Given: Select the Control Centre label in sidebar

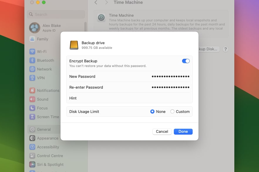Looking at the screenshot, I should click(x=50, y=156).
